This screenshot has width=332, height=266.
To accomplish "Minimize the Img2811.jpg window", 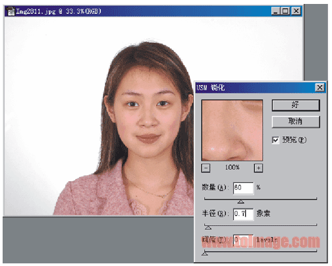I will [275, 11].
